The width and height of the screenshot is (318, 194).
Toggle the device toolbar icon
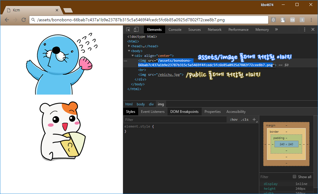point(136,30)
